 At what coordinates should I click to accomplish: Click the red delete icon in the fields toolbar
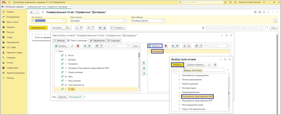tap(78, 46)
